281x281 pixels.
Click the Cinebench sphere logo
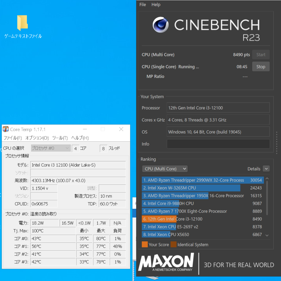160,25
